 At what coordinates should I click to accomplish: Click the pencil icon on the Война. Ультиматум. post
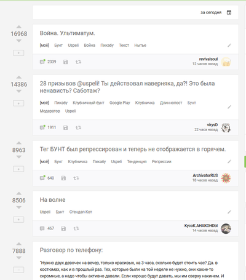pos(229,46)
